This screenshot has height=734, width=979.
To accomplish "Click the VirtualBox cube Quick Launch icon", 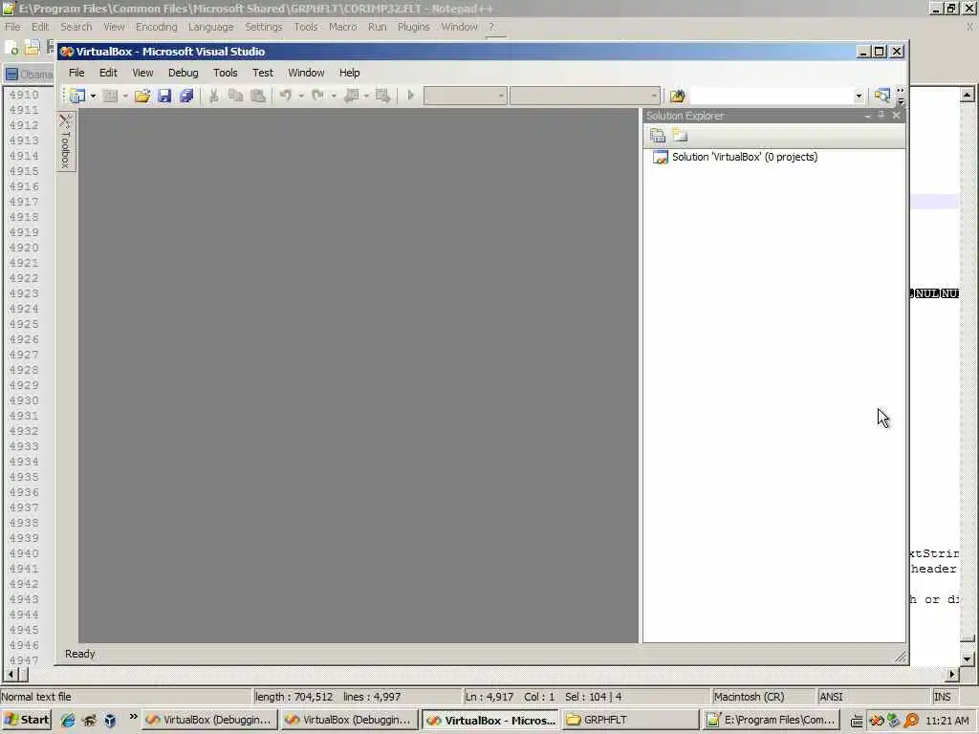I will pyautogui.click(x=110, y=721).
